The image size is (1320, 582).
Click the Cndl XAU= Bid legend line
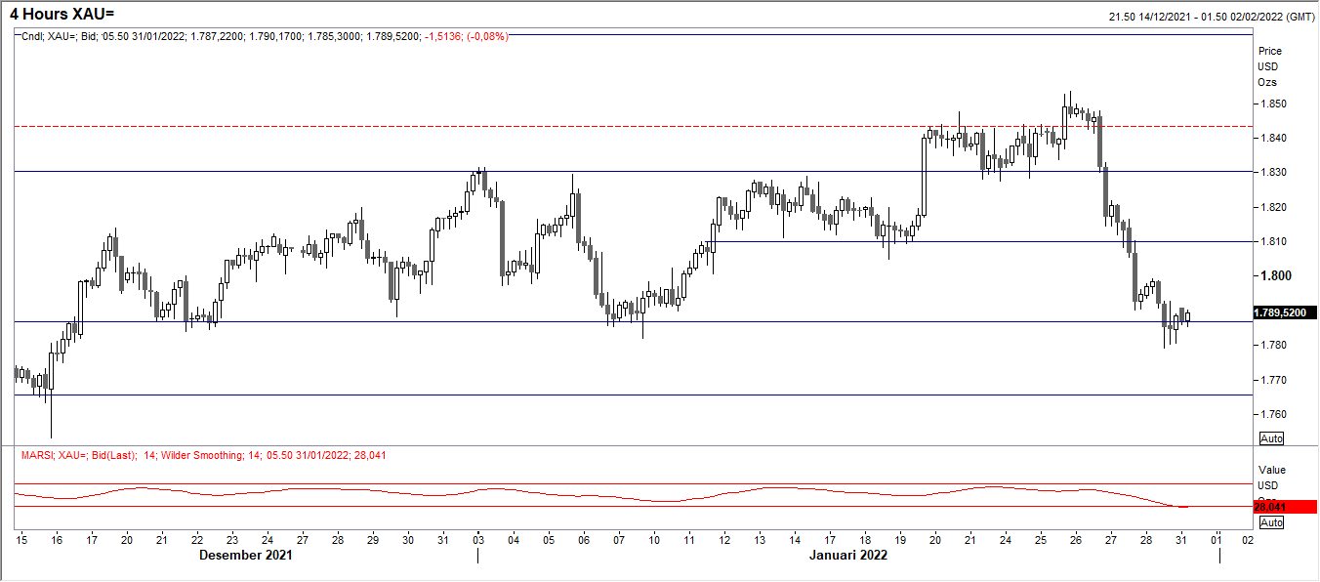click(265, 36)
